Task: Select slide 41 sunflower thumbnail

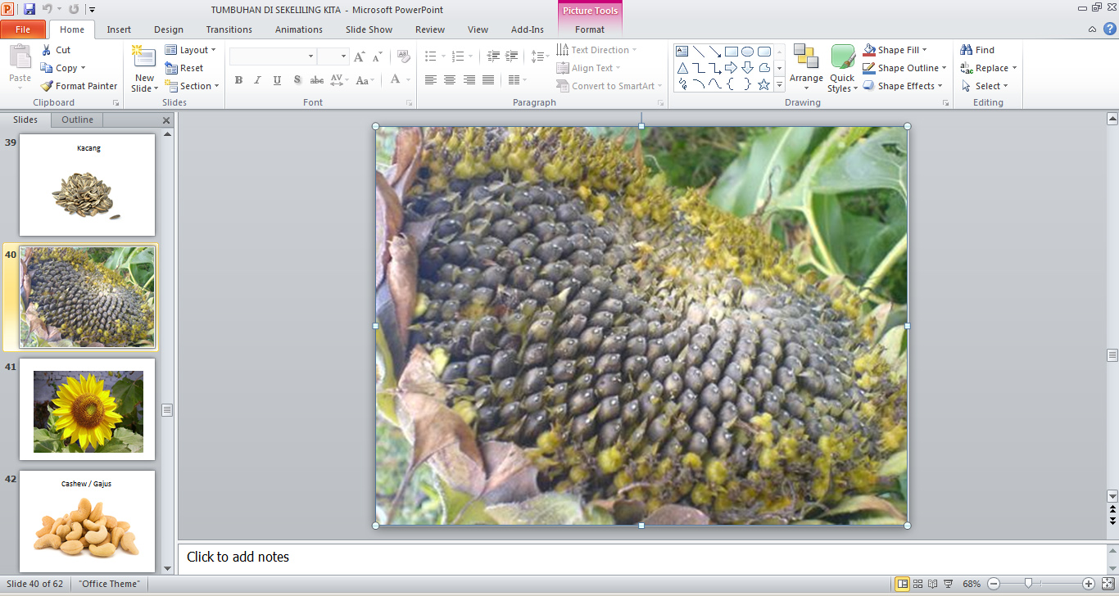Action: (x=87, y=409)
